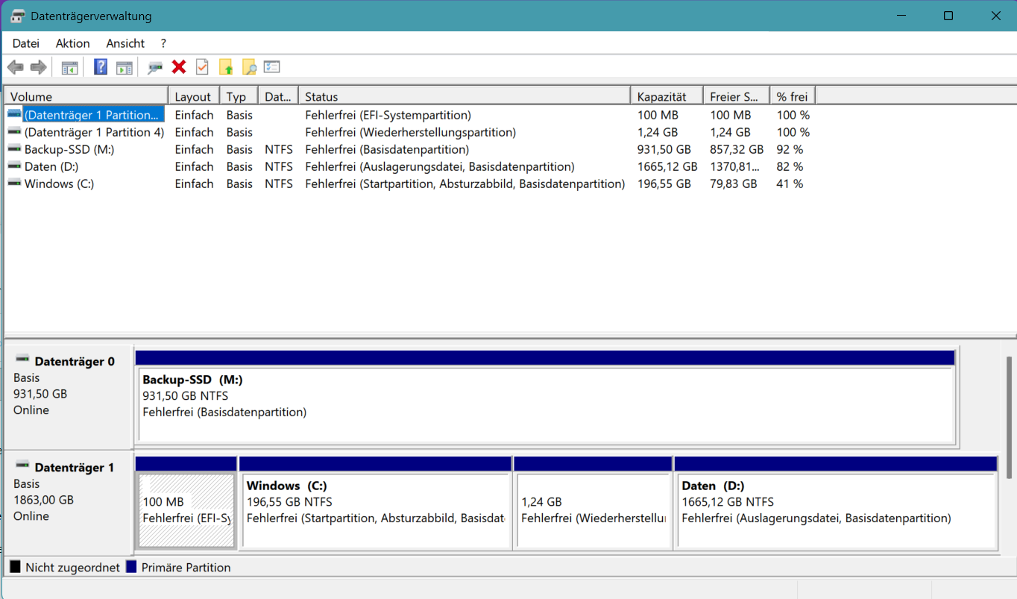
Task: Click the 1863,00 GB size under Datenträger 1
Action: tap(43, 500)
